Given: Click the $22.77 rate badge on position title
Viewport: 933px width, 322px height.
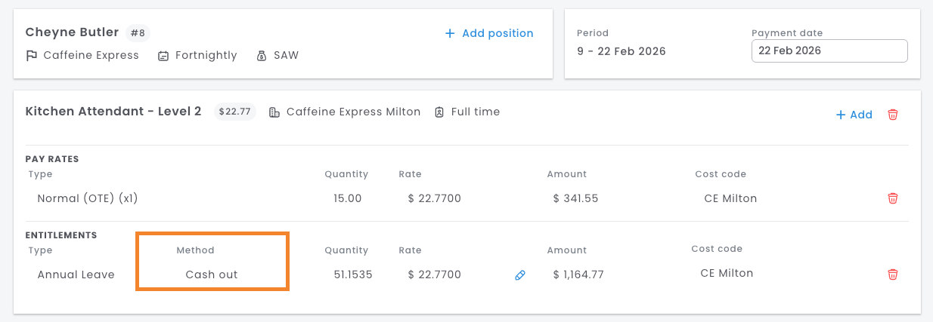Looking at the screenshot, I should tap(234, 112).
